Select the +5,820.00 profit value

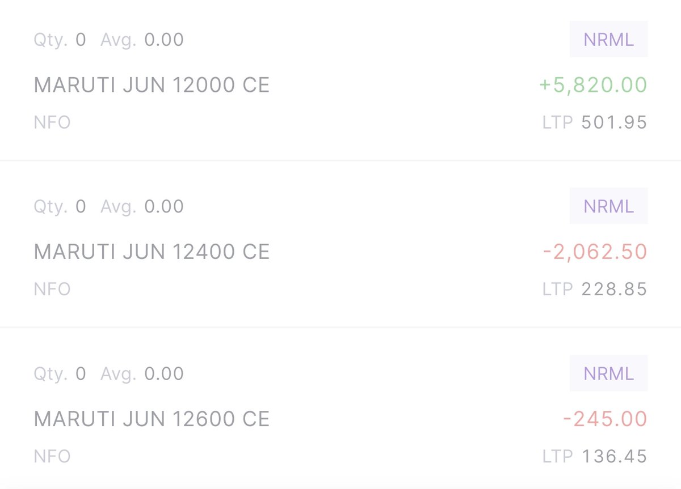593,85
